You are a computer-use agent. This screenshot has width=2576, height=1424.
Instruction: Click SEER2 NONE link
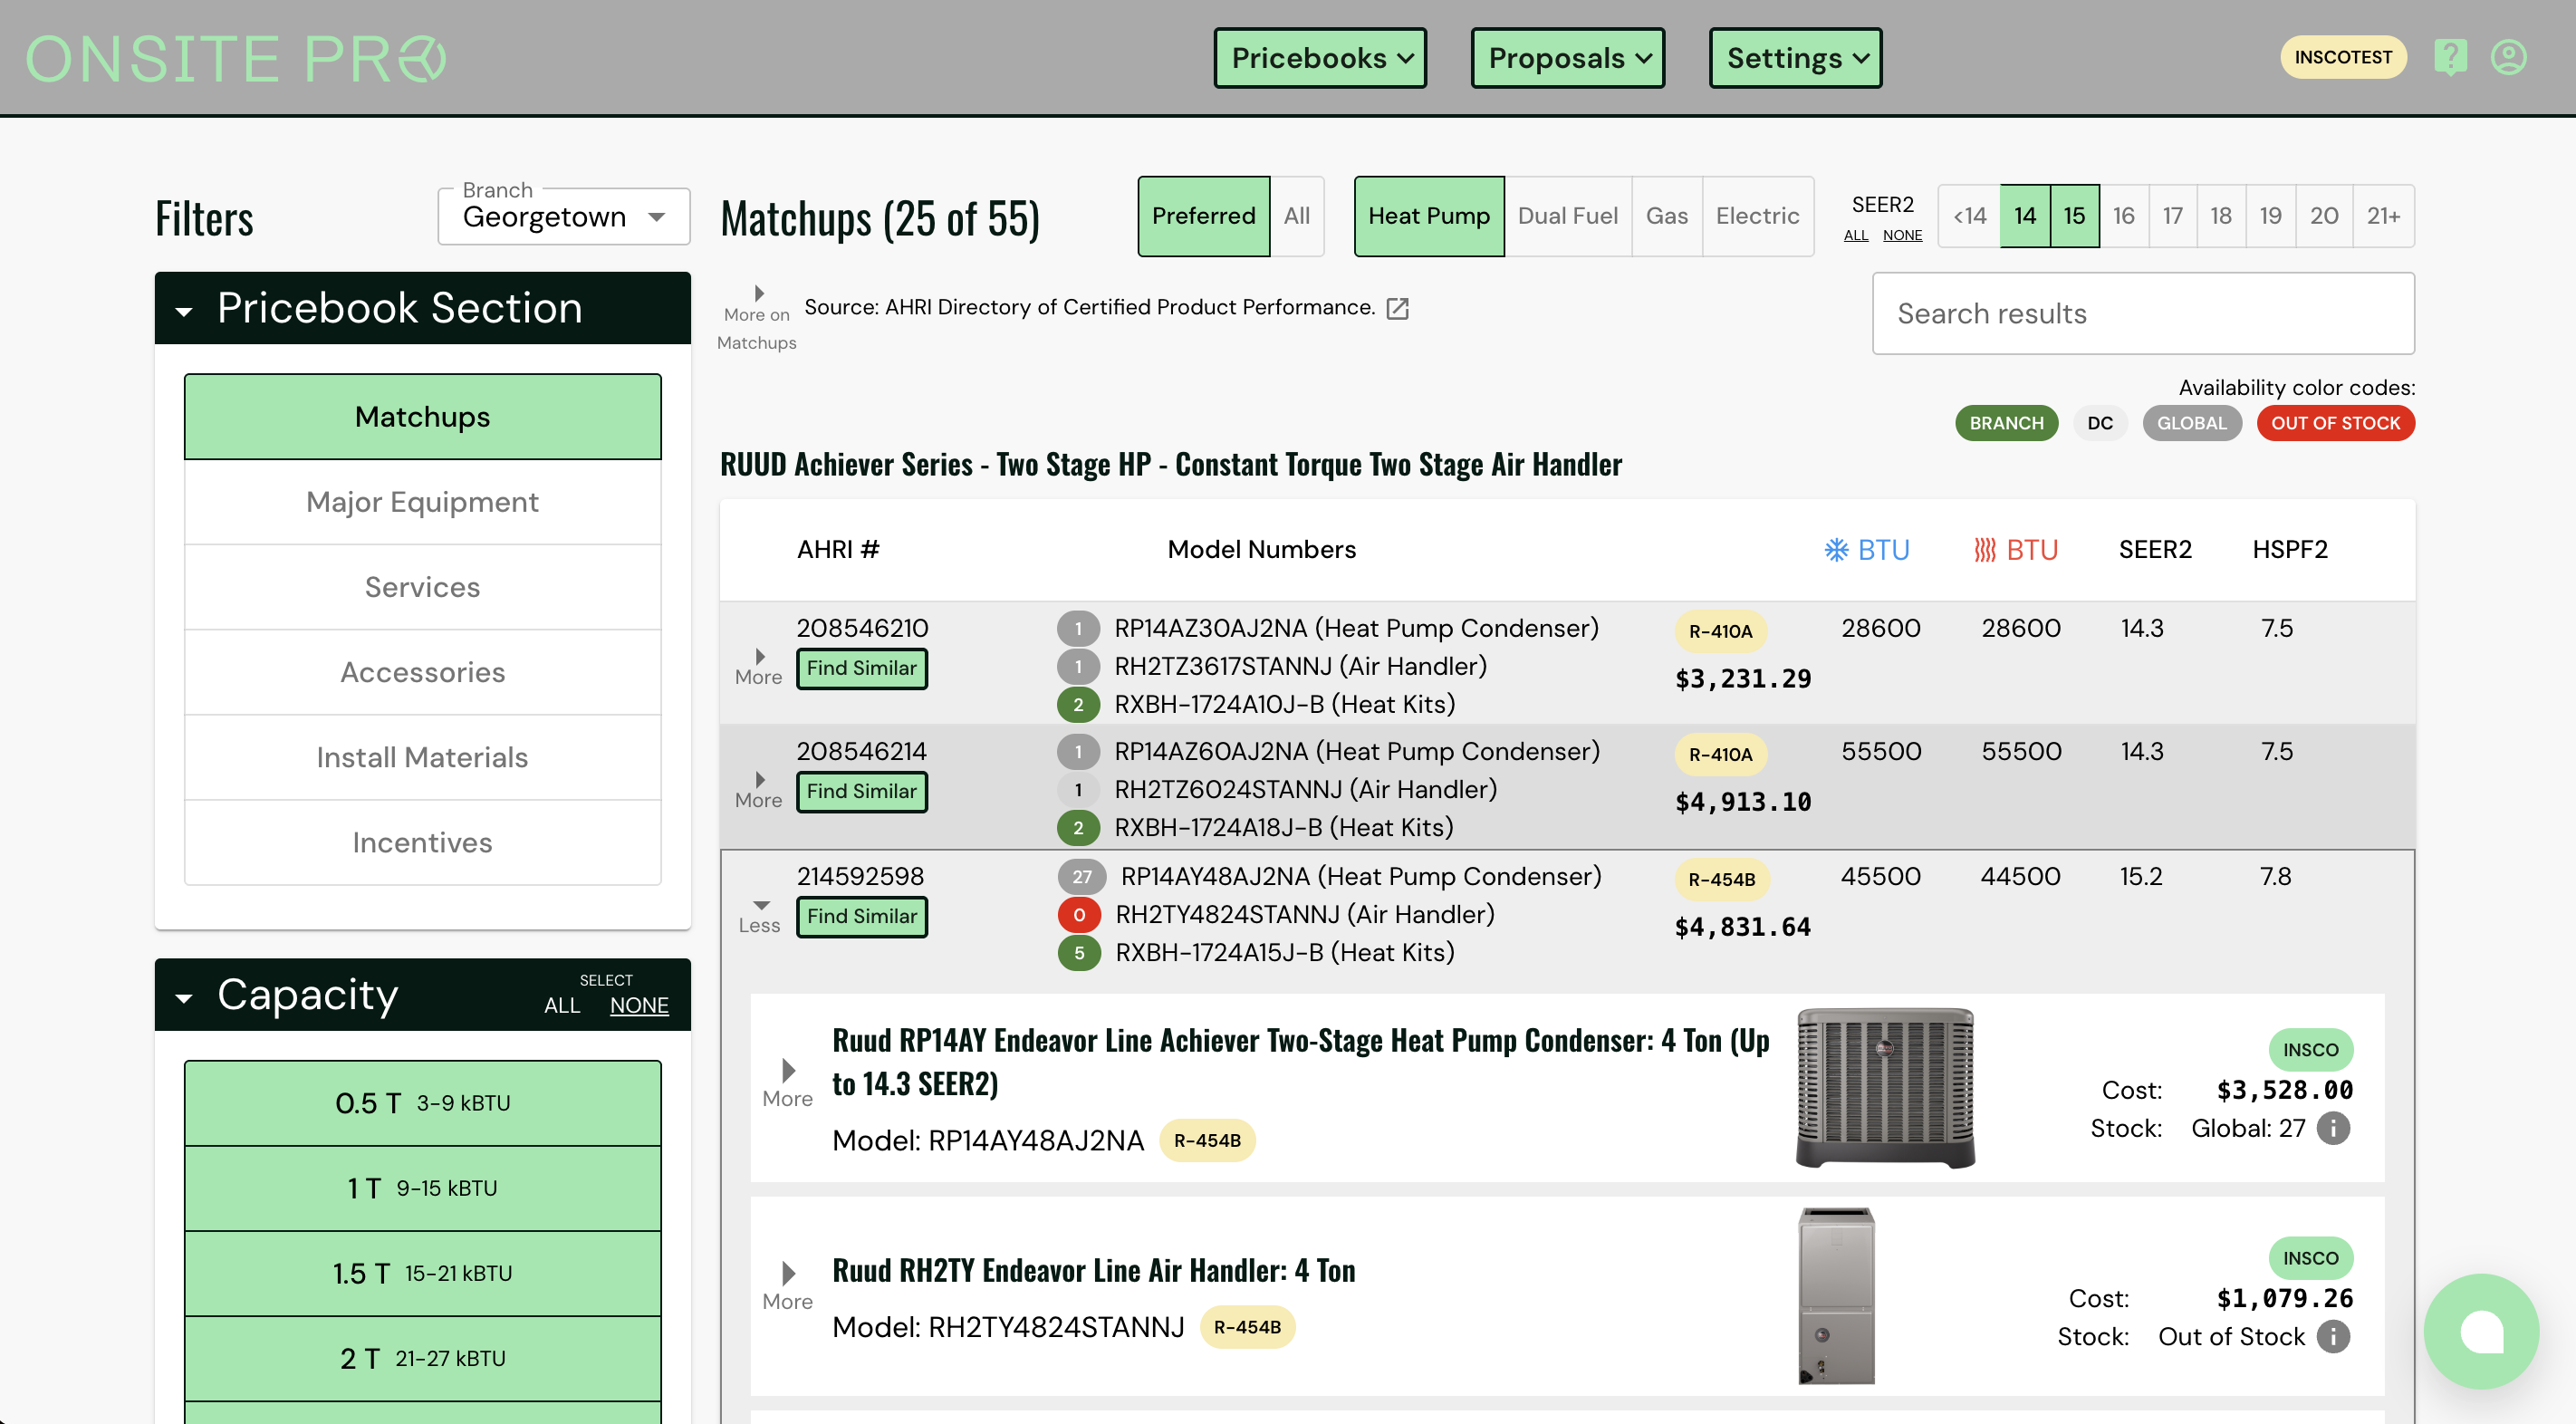tap(1902, 235)
